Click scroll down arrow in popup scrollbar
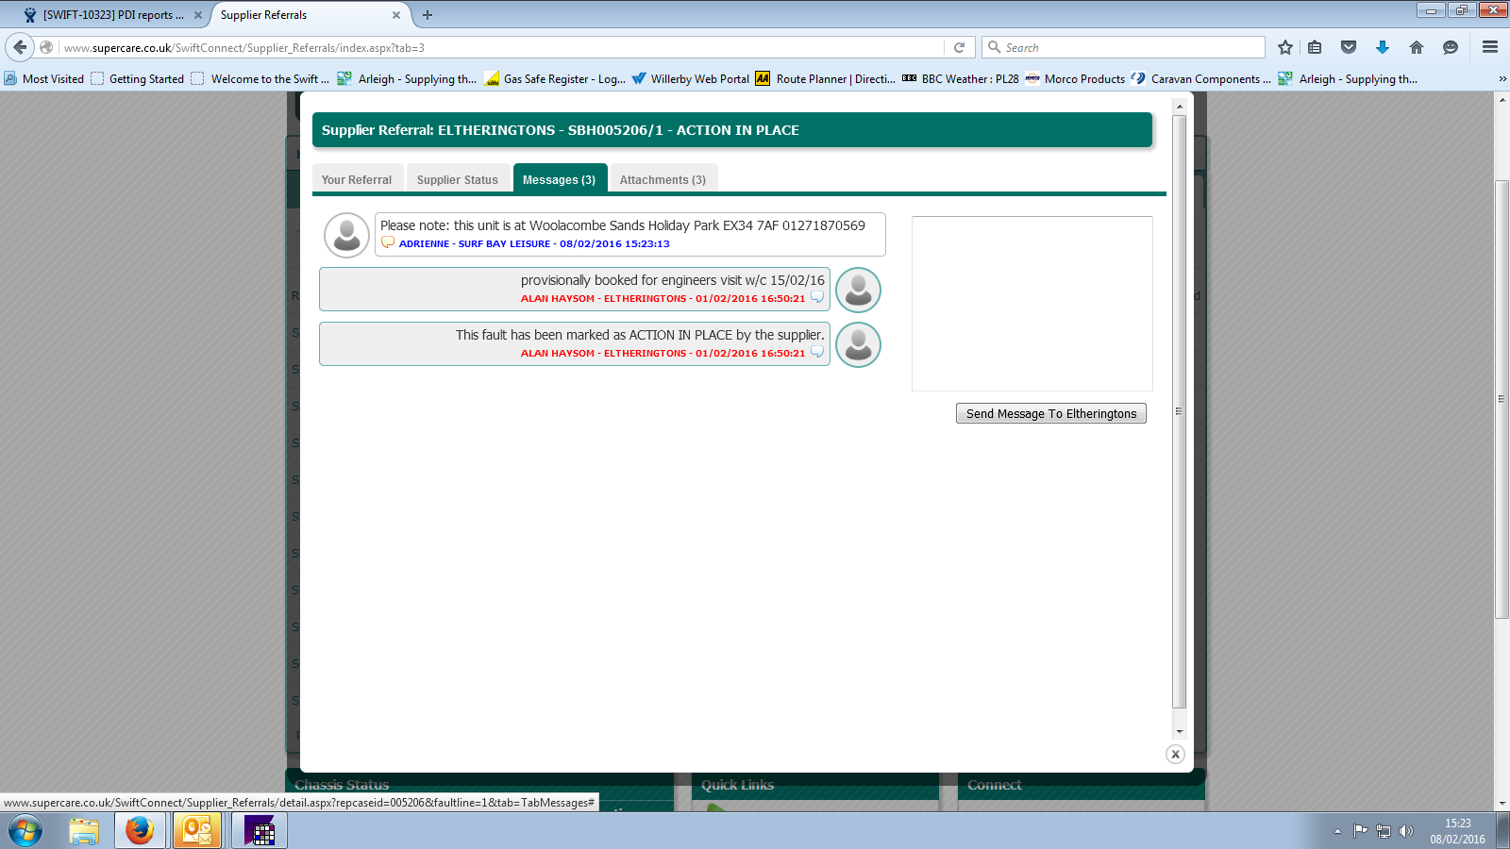 click(1179, 731)
